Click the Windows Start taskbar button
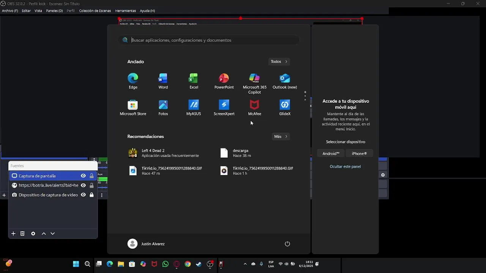Viewport: 486px width, 273px height. 76,264
